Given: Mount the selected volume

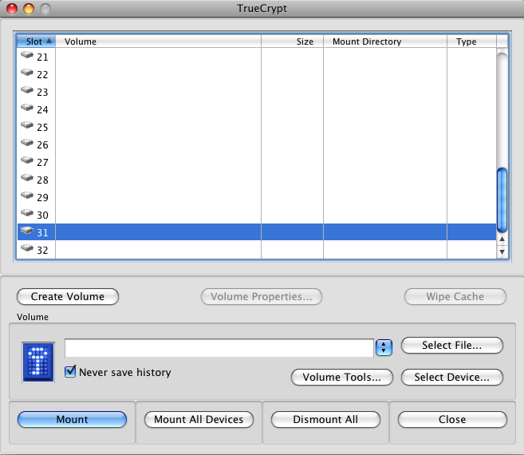Looking at the screenshot, I should 73,419.
